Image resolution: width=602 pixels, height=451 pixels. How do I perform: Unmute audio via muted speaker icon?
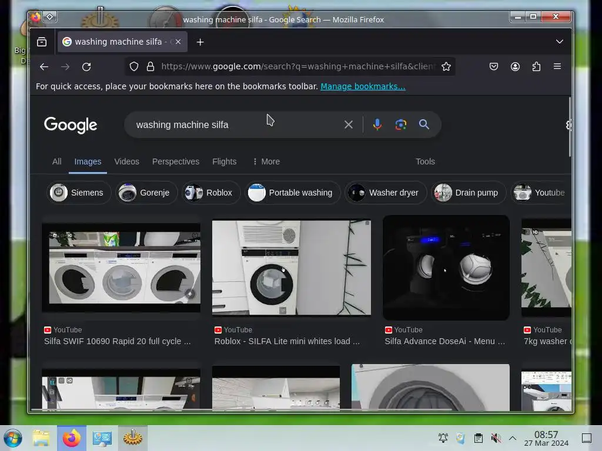coord(496,438)
